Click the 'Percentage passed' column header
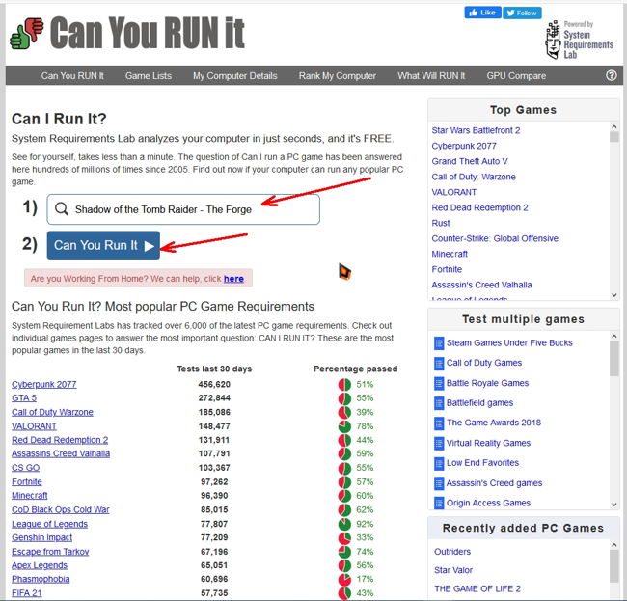Screen dimensions: 627x601 [356, 369]
